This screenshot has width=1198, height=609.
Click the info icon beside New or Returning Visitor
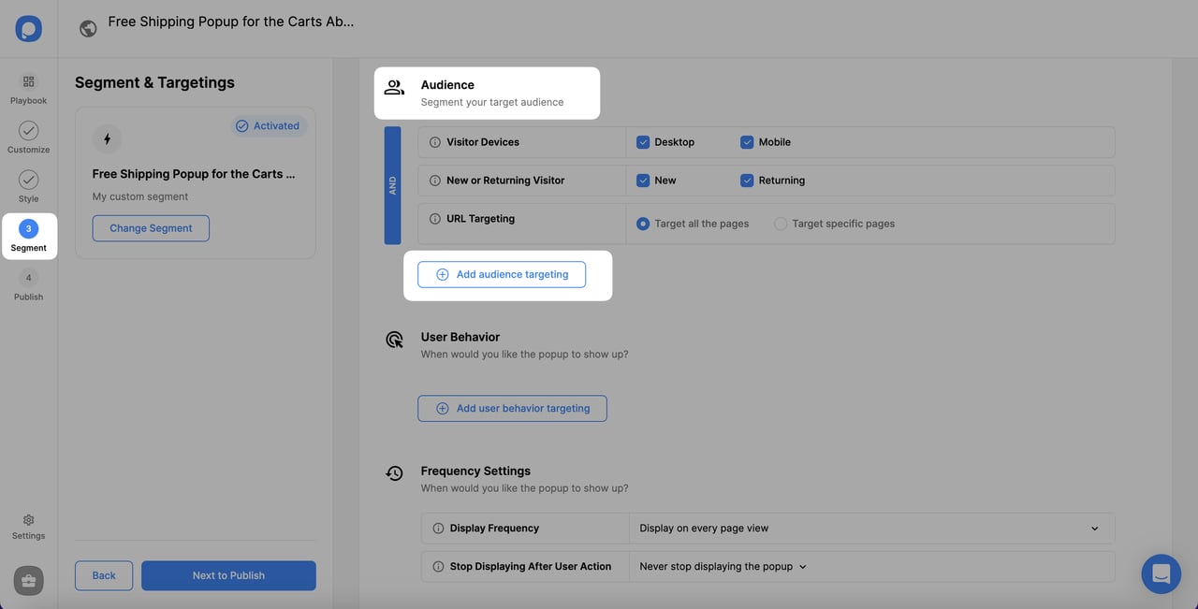point(434,181)
